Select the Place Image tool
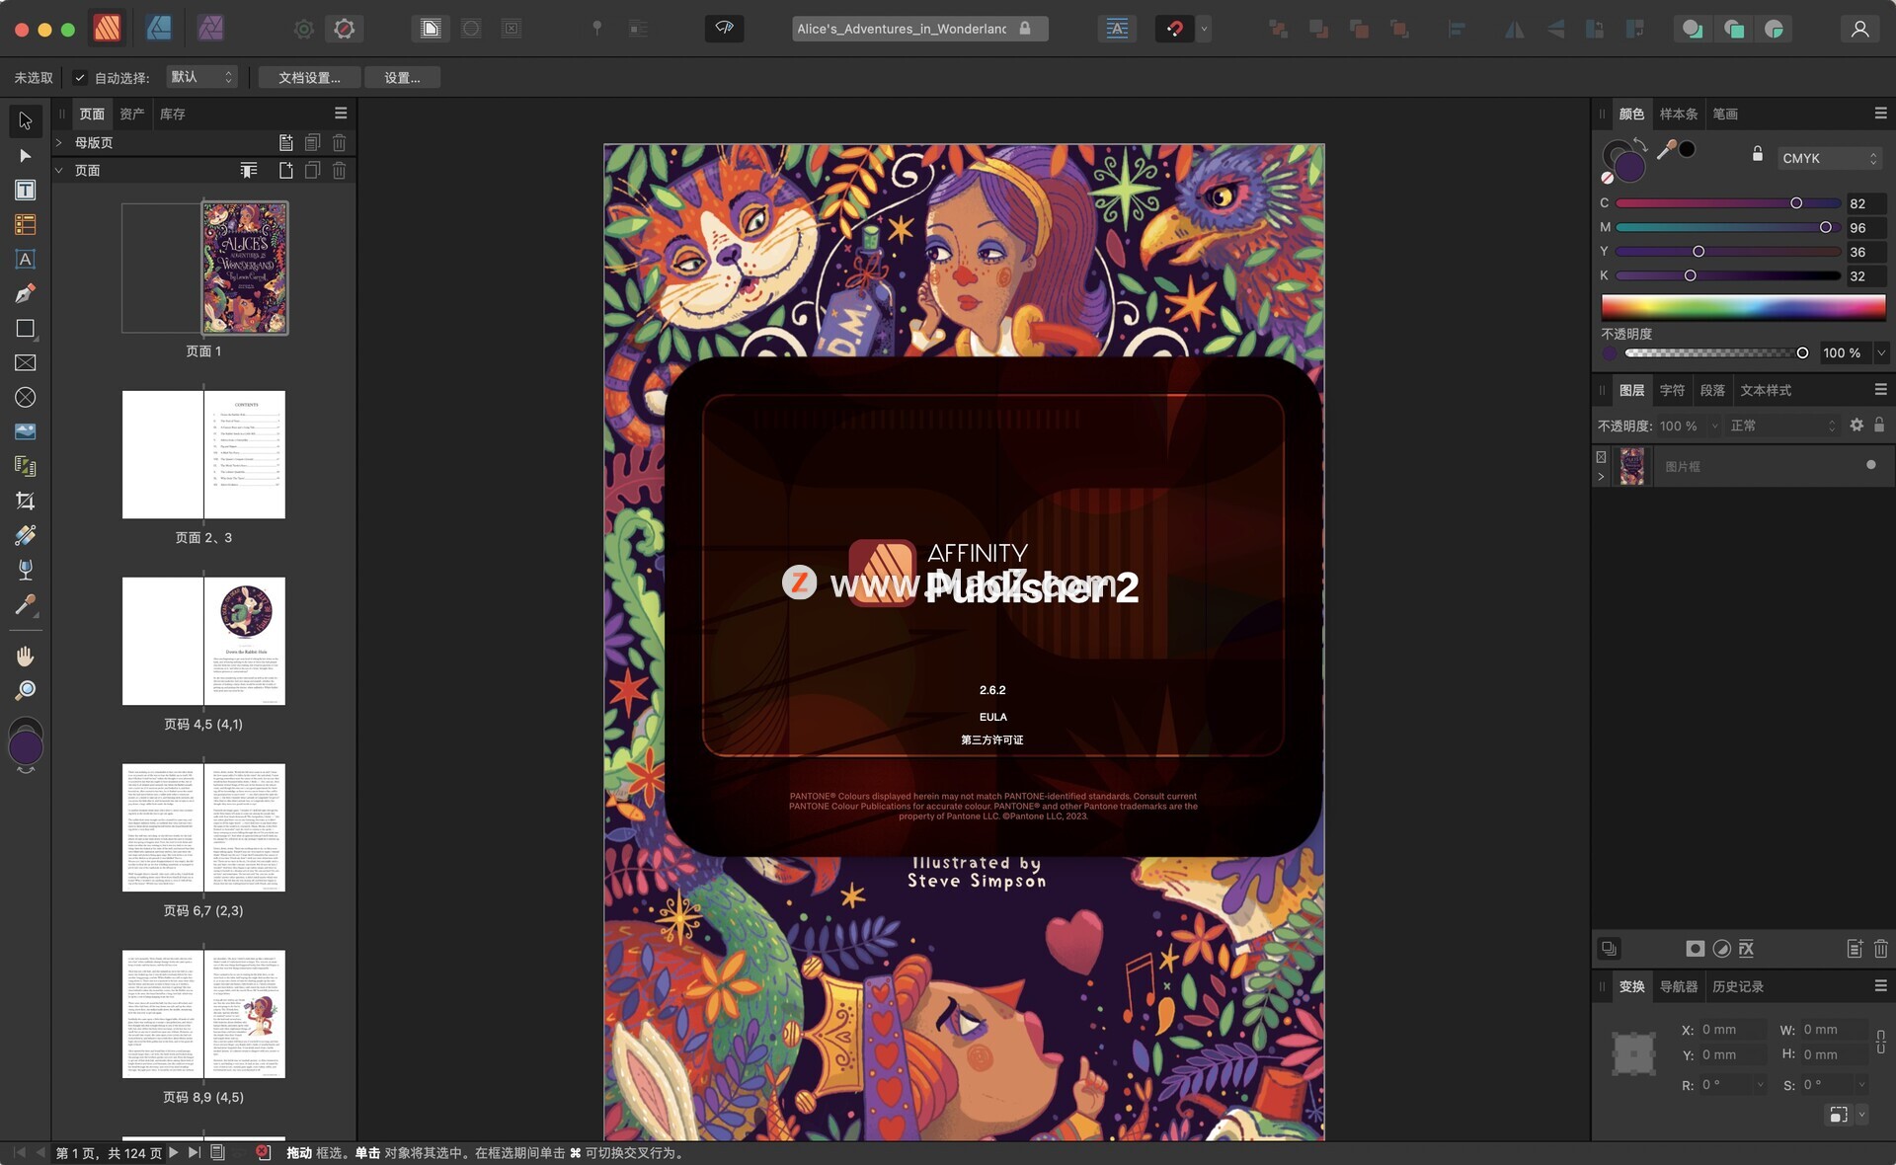 coord(26,431)
